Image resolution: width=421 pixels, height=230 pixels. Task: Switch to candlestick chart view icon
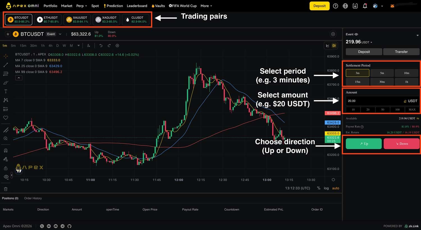click(334, 46)
